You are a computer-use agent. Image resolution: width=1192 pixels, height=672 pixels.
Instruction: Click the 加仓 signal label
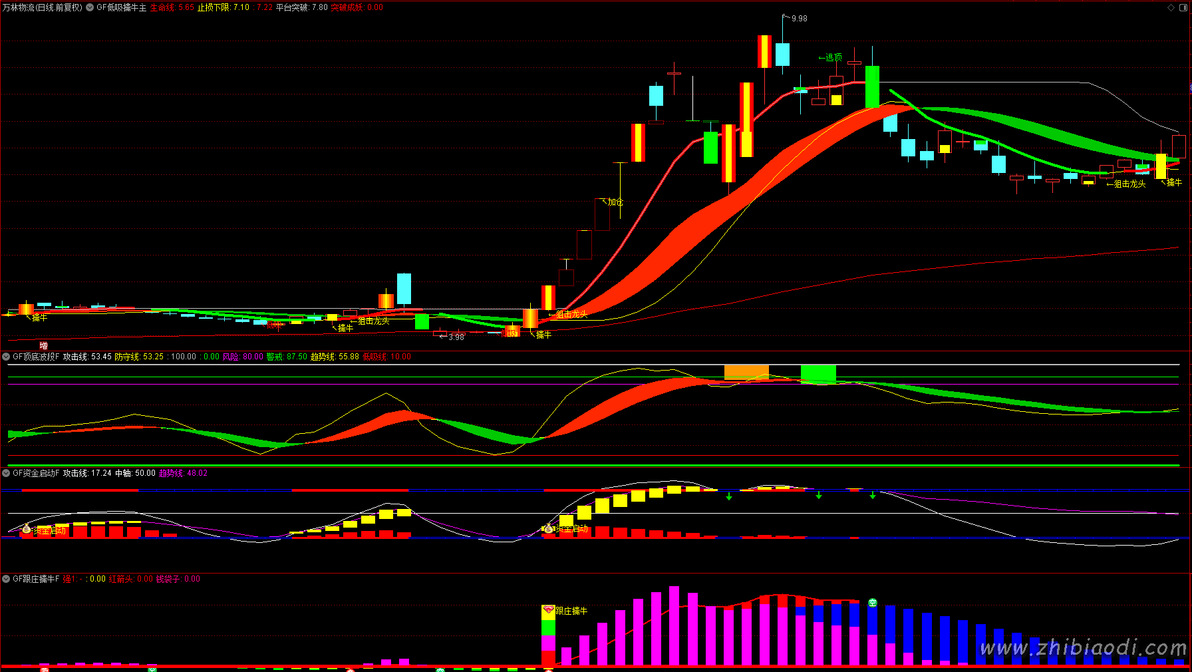(613, 202)
